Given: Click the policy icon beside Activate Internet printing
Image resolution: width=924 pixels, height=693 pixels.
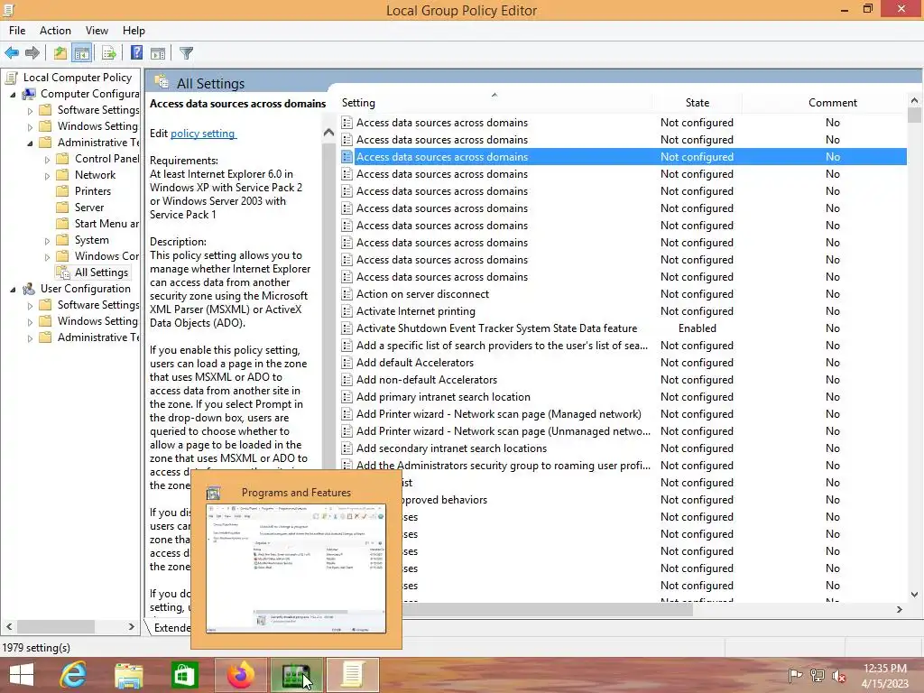Looking at the screenshot, I should click(x=347, y=311).
